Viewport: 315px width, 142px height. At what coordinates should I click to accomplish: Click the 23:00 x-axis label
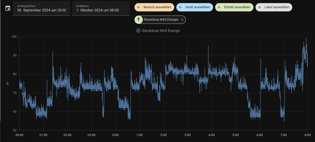pos(91,135)
